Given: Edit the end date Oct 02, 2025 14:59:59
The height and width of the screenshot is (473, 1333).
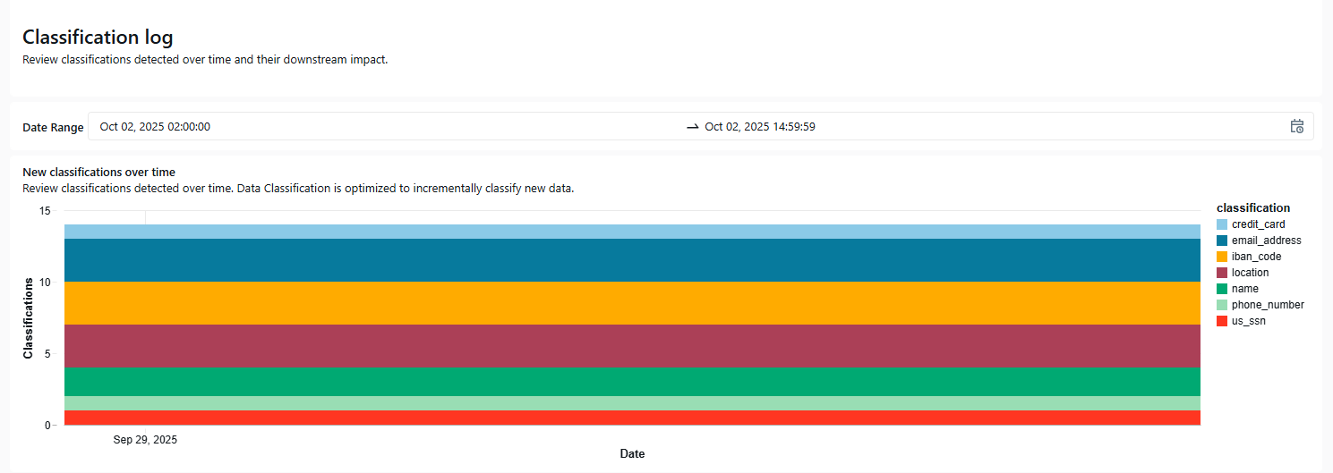Looking at the screenshot, I should [x=760, y=127].
